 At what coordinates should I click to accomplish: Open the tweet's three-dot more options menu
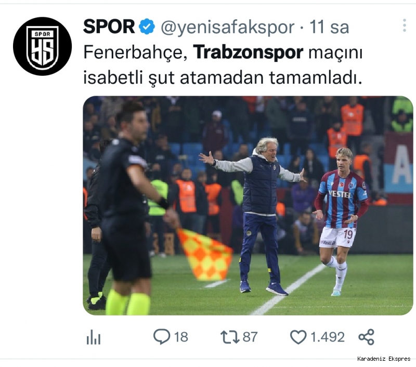point(404,25)
